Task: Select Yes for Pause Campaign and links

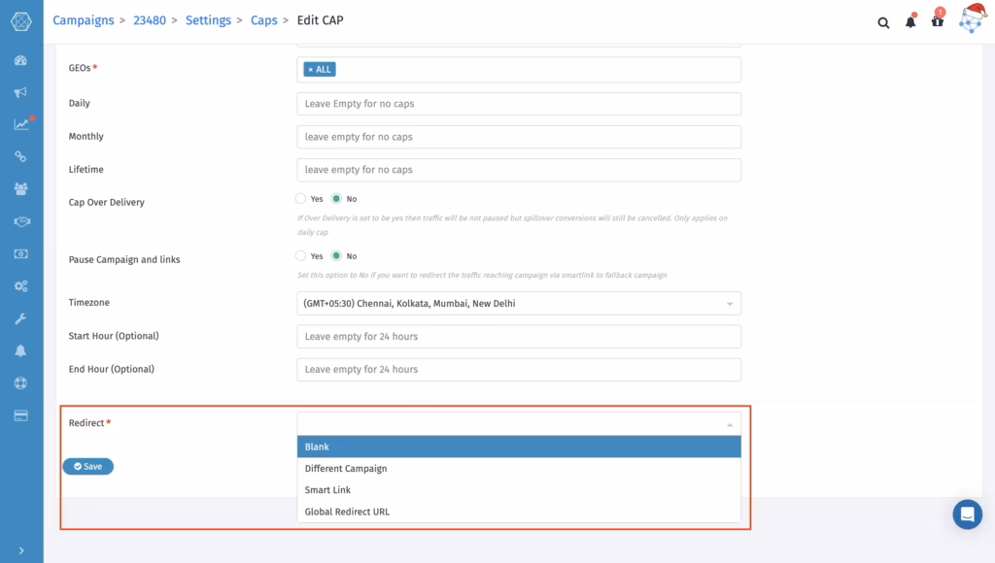Action: (x=301, y=255)
